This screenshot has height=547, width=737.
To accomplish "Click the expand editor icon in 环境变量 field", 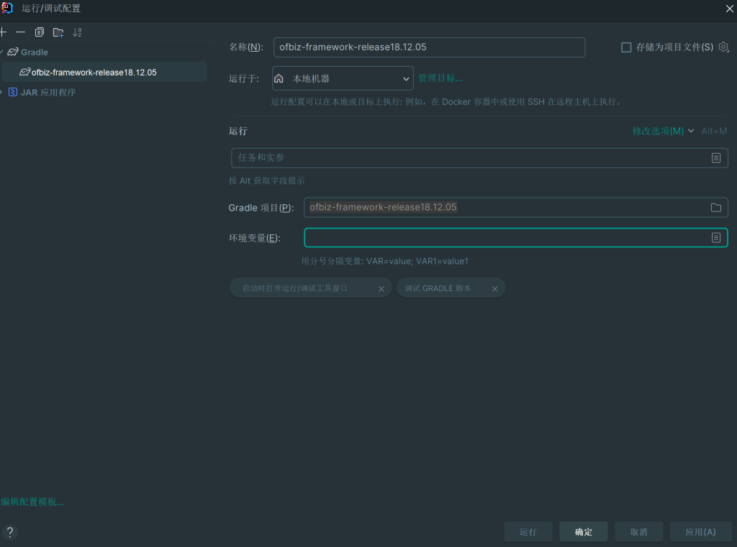I will pos(716,237).
